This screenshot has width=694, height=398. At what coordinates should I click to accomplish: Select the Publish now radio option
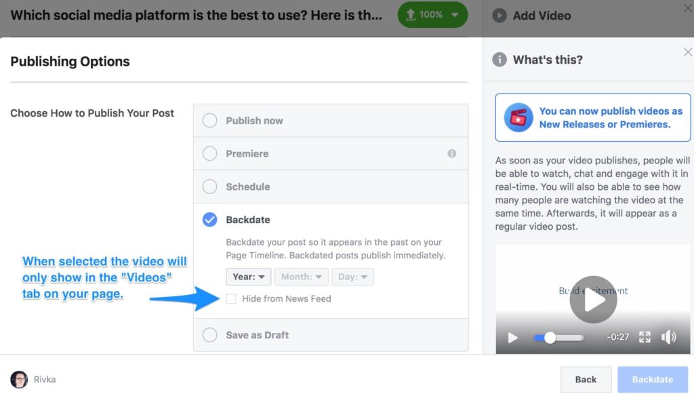[x=210, y=121]
